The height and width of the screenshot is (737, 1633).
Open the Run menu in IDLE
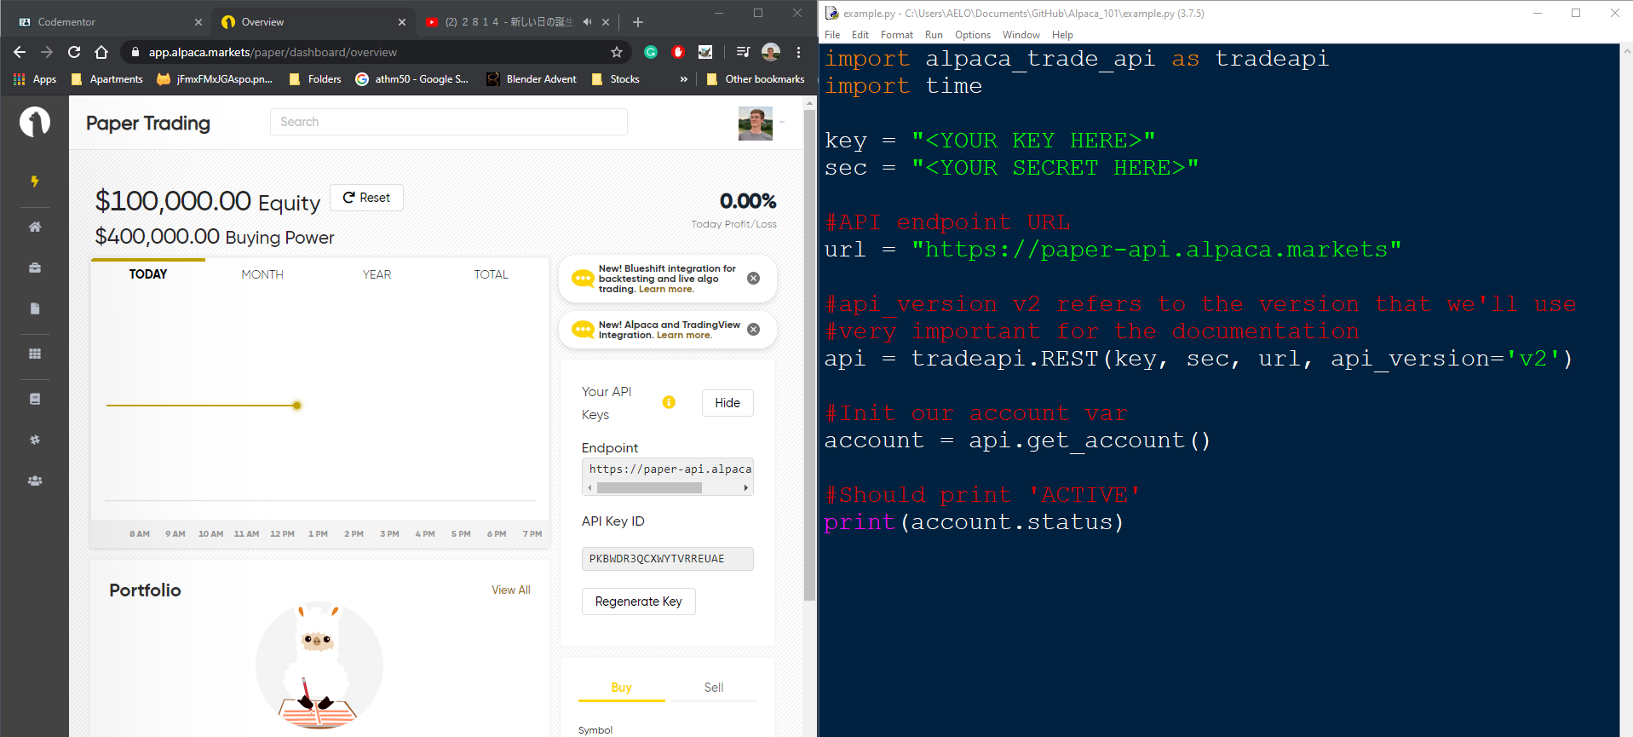click(934, 35)
